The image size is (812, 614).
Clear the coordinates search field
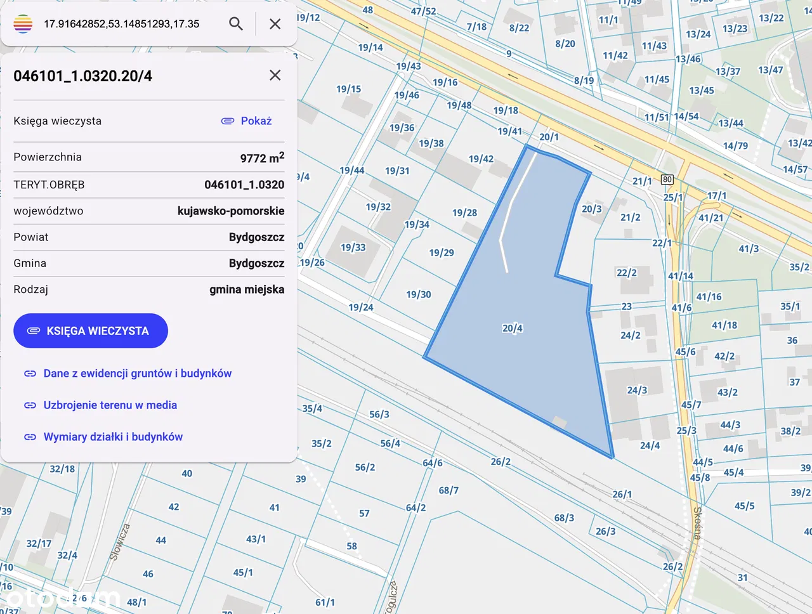coord(275,24)
